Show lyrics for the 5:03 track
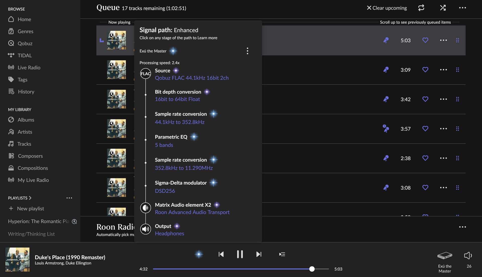 pyautogui.click(x=386, y=40)
